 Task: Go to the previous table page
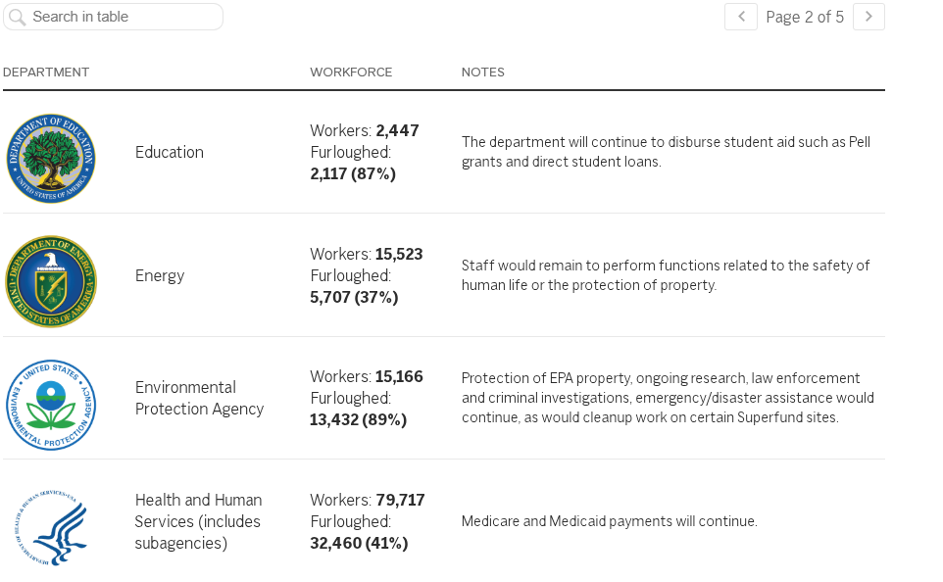pyautogui.click(x=741, y=17)
